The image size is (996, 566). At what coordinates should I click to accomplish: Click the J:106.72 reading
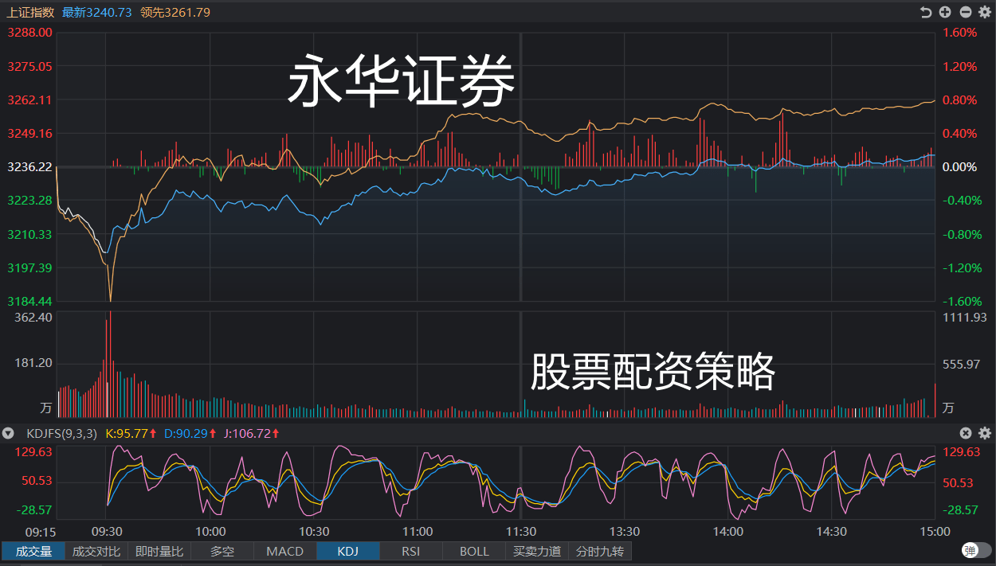pos(252,434)
